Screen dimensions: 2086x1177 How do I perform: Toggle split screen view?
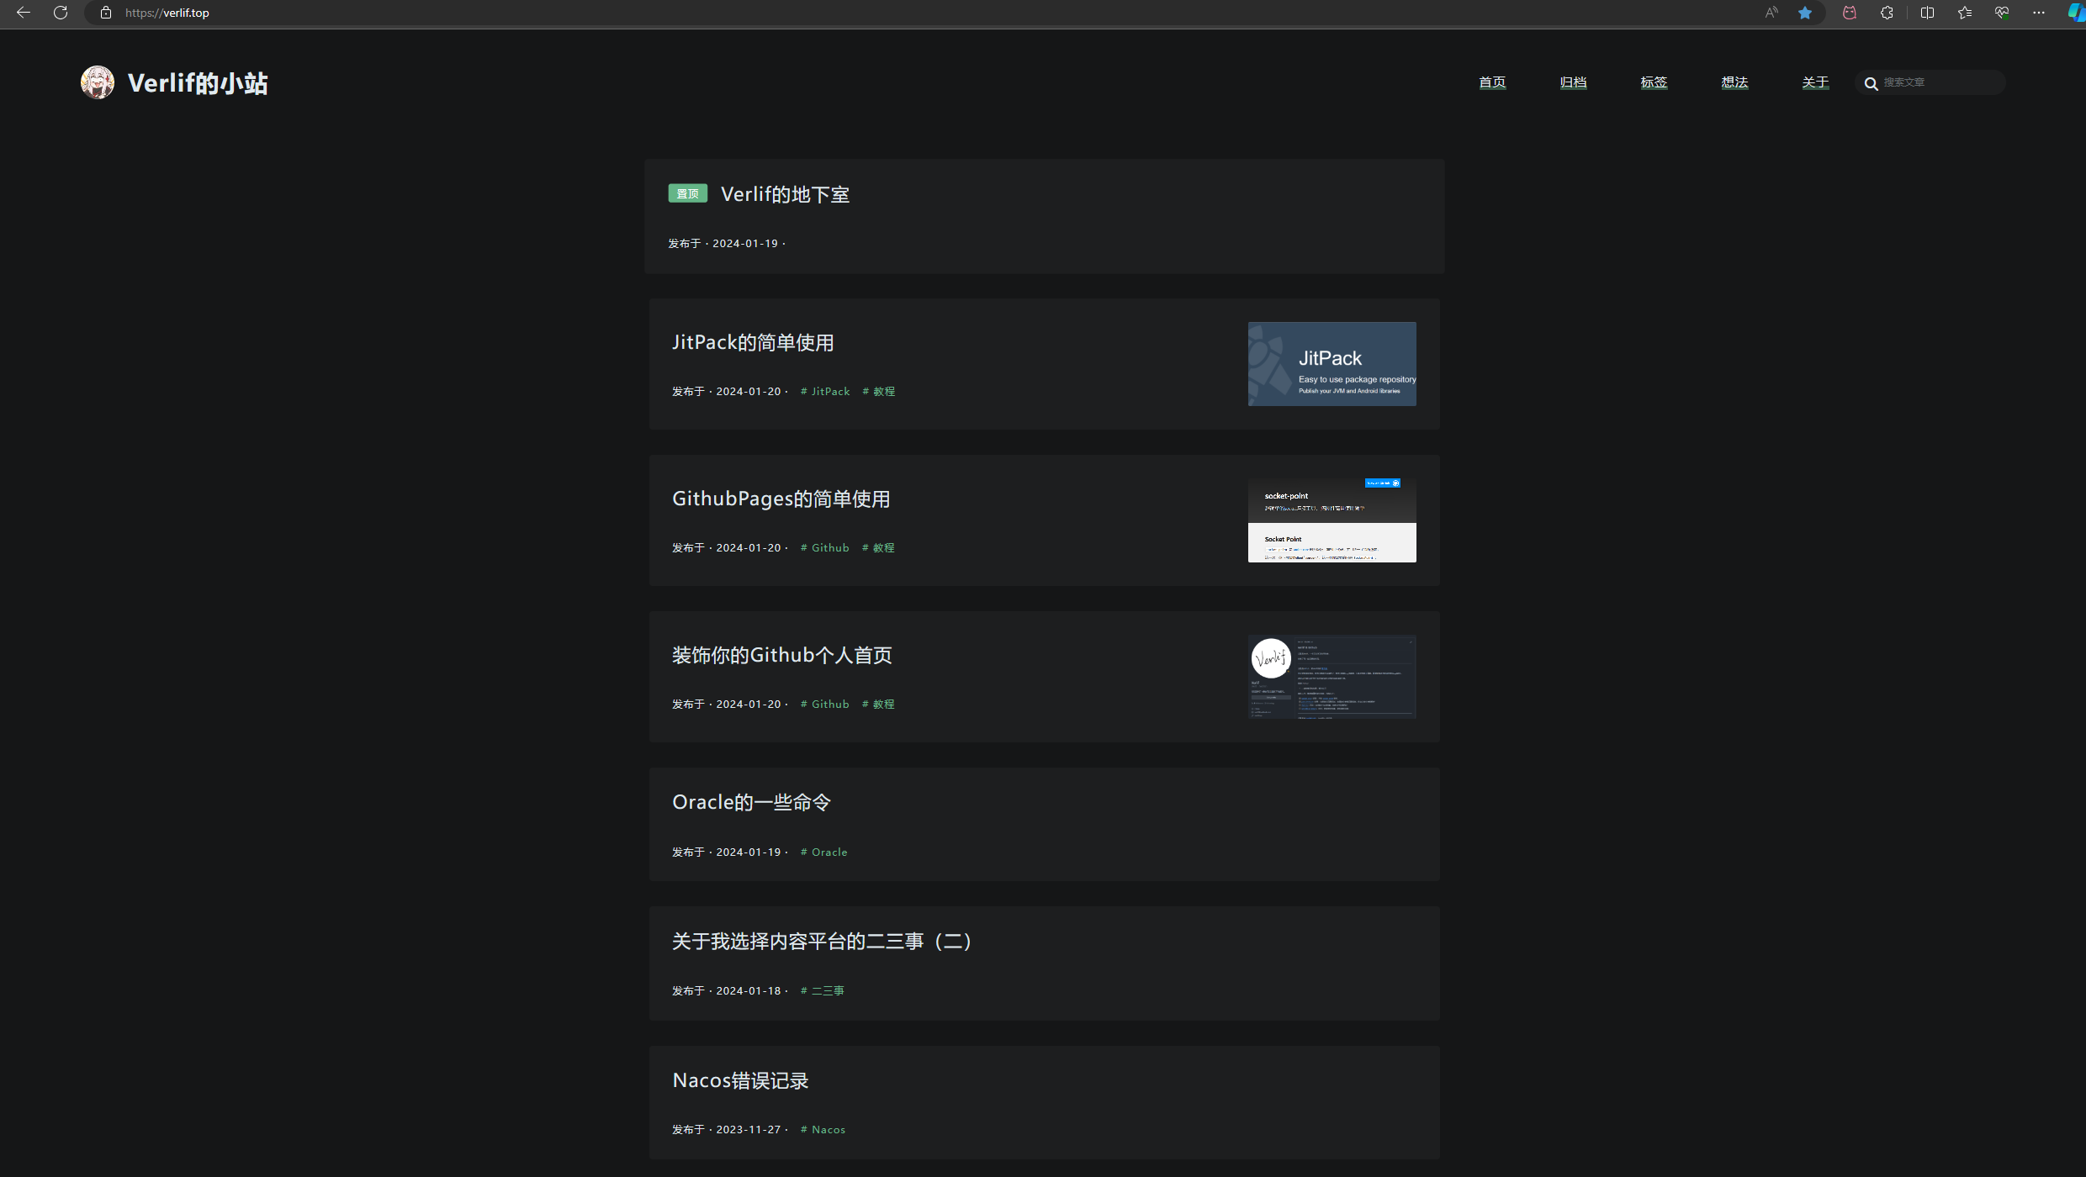tap(1927, 13)
